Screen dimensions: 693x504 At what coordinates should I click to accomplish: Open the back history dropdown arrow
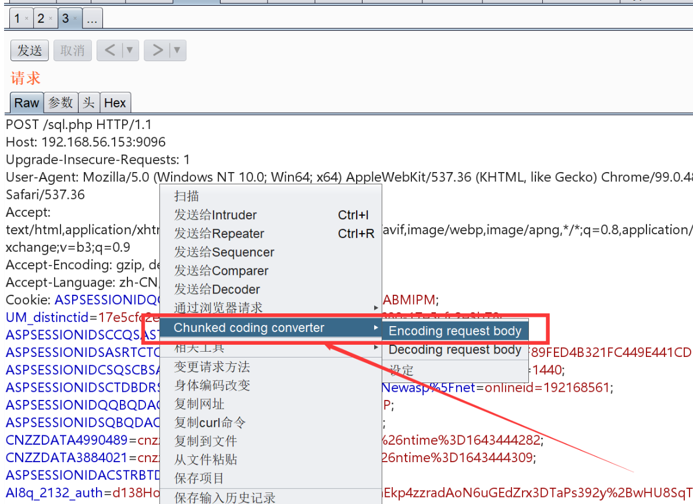point(130,50)
